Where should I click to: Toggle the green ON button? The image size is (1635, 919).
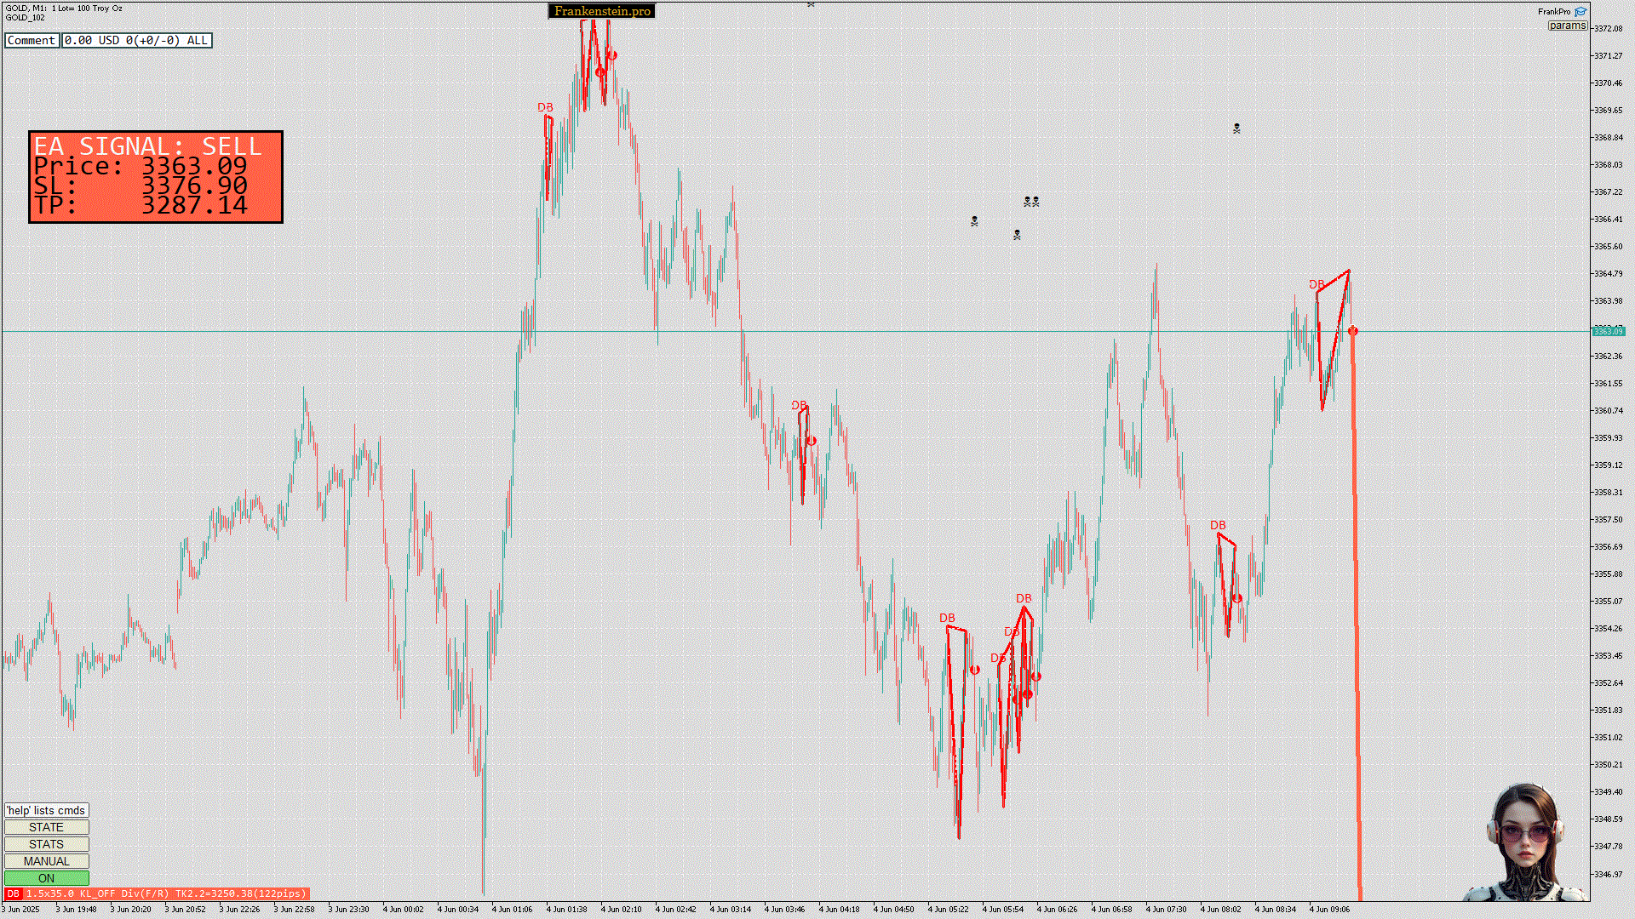coord(46,878)
